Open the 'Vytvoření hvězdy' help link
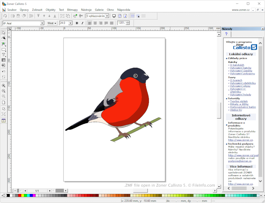This screenshot has height=203, width=265. (240, 95)
